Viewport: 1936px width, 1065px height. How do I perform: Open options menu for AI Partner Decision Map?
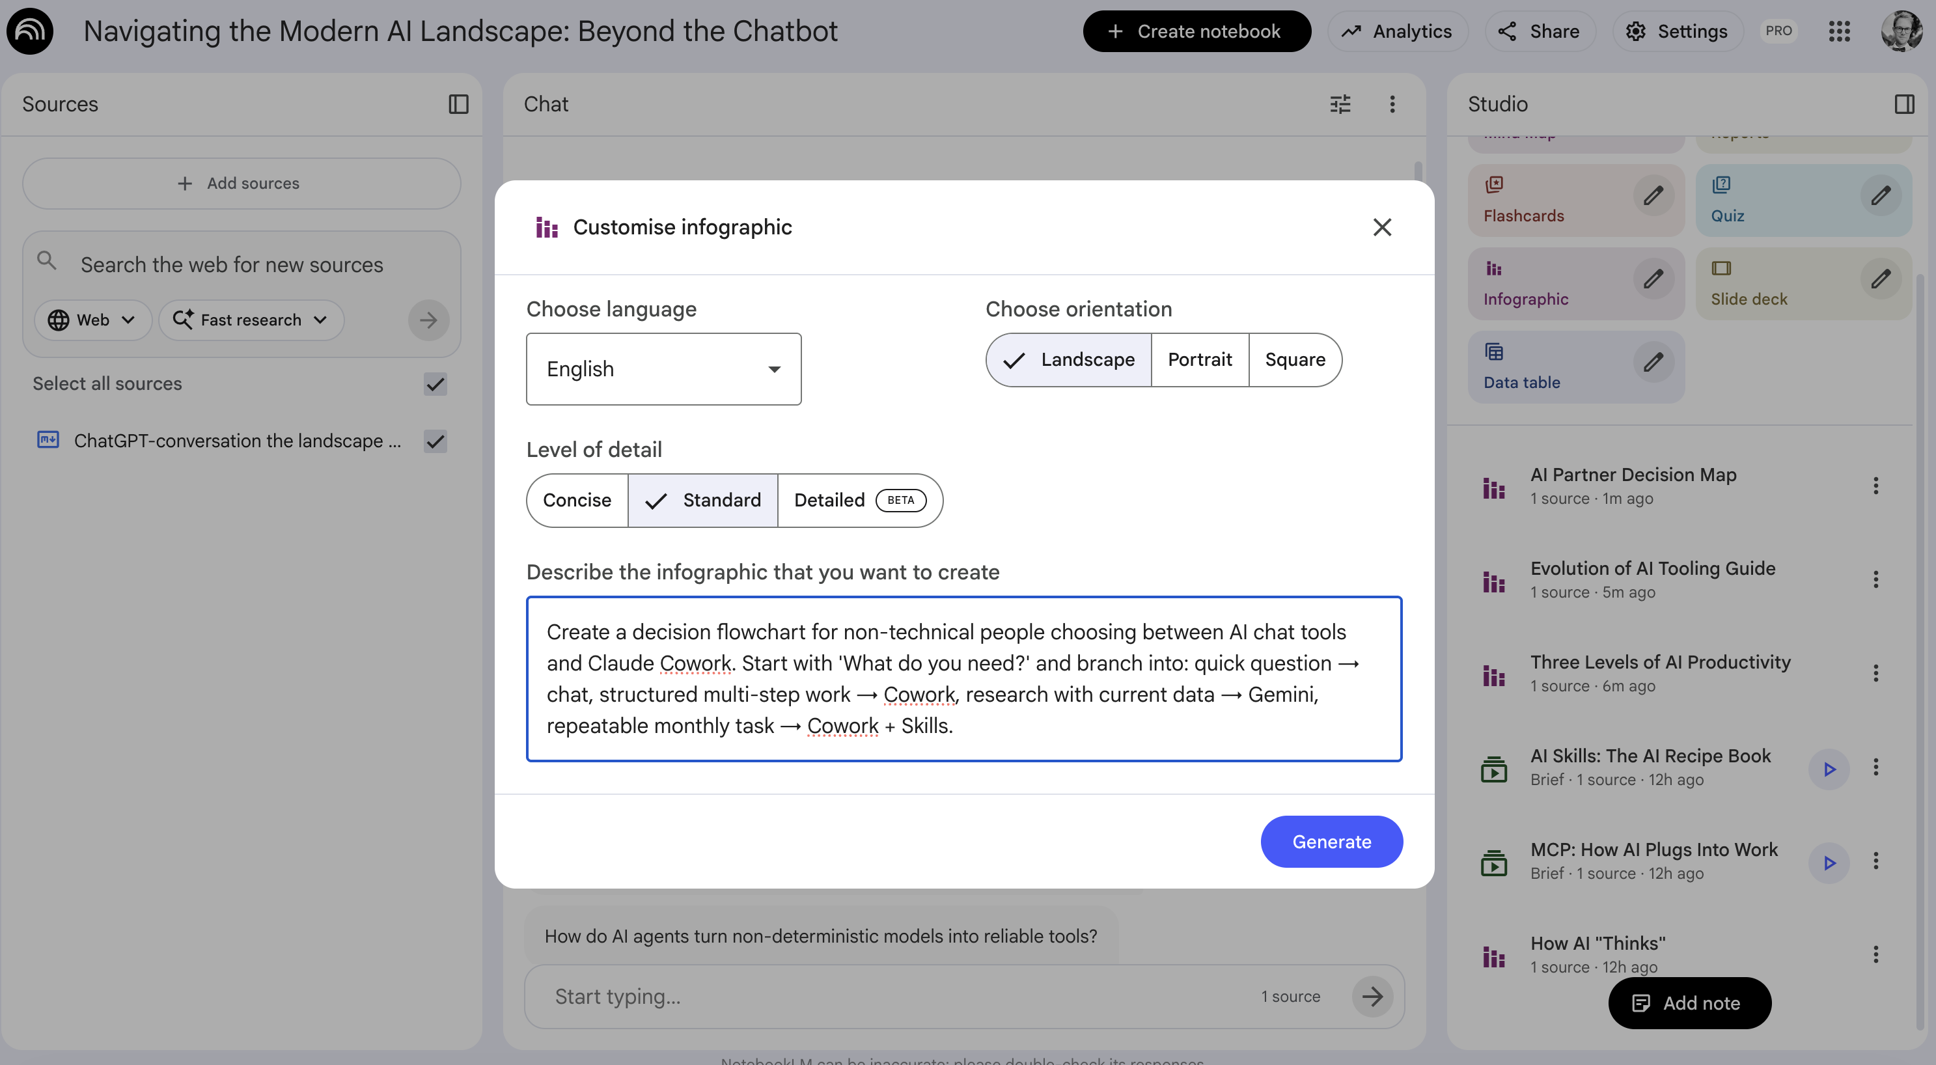[x=1876, y=485]
